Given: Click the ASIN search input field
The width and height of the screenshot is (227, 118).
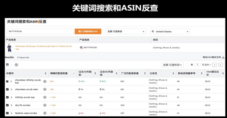Looking at the screenshot, I should click(x=40, y=32).
